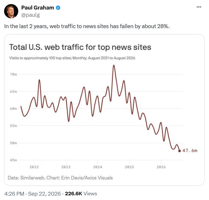Open the 4:26 PM Sep 22, 2026 timestamp
Image resolution: width=209 pixels, height=200 pixels.
tap(32, 194)
